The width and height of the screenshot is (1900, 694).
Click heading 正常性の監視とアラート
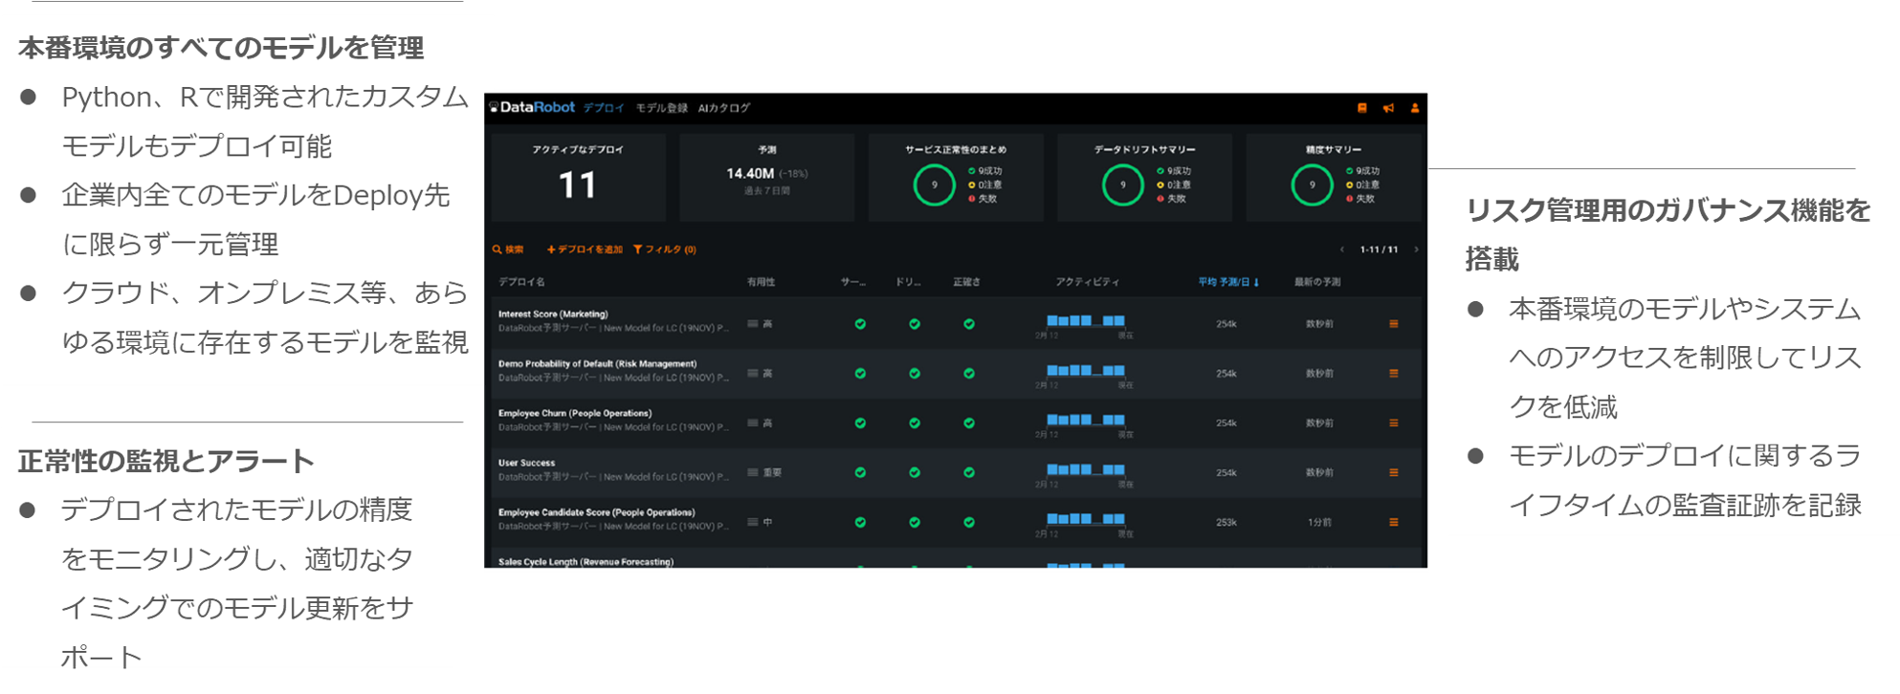(x=166, y=462)
